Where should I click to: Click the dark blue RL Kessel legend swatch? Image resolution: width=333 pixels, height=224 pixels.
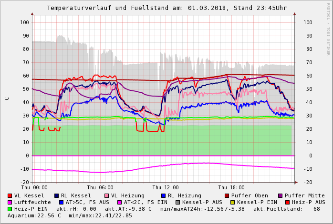(x=57, y=196)
